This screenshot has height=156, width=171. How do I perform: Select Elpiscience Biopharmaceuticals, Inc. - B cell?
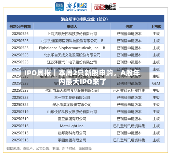coord(72,48)
